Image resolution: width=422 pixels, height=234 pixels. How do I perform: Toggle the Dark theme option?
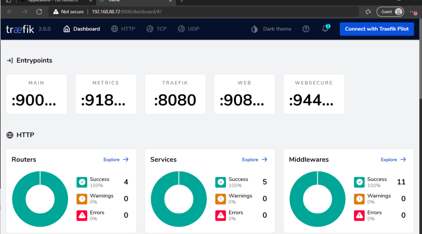coord(271,29)
